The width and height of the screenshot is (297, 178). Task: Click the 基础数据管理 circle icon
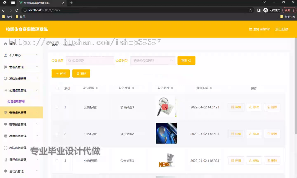(x=6, y=79)
